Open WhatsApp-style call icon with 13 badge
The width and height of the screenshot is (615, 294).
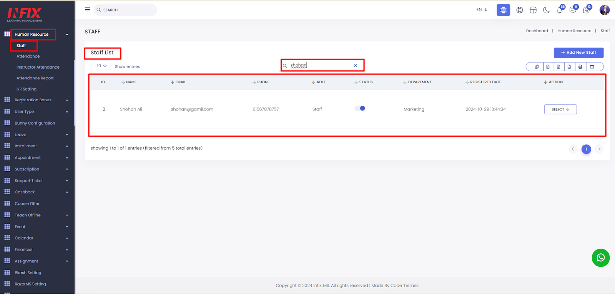pyautogui.click(x=586, y=10)
